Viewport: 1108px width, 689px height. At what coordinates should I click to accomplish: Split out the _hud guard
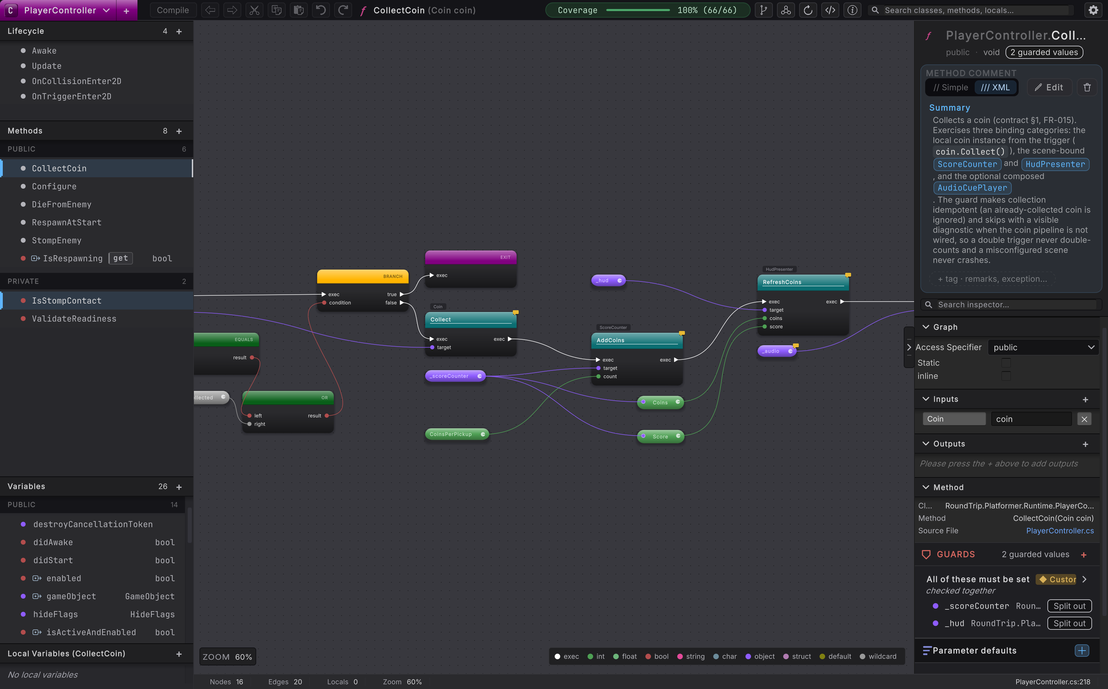[1070, 623]
